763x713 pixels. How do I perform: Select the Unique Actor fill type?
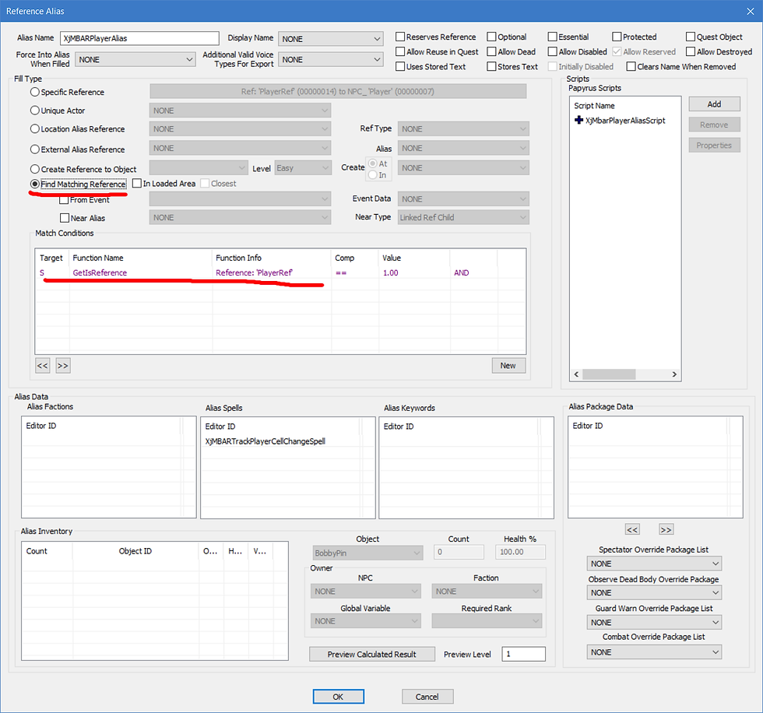coord(34,111)
